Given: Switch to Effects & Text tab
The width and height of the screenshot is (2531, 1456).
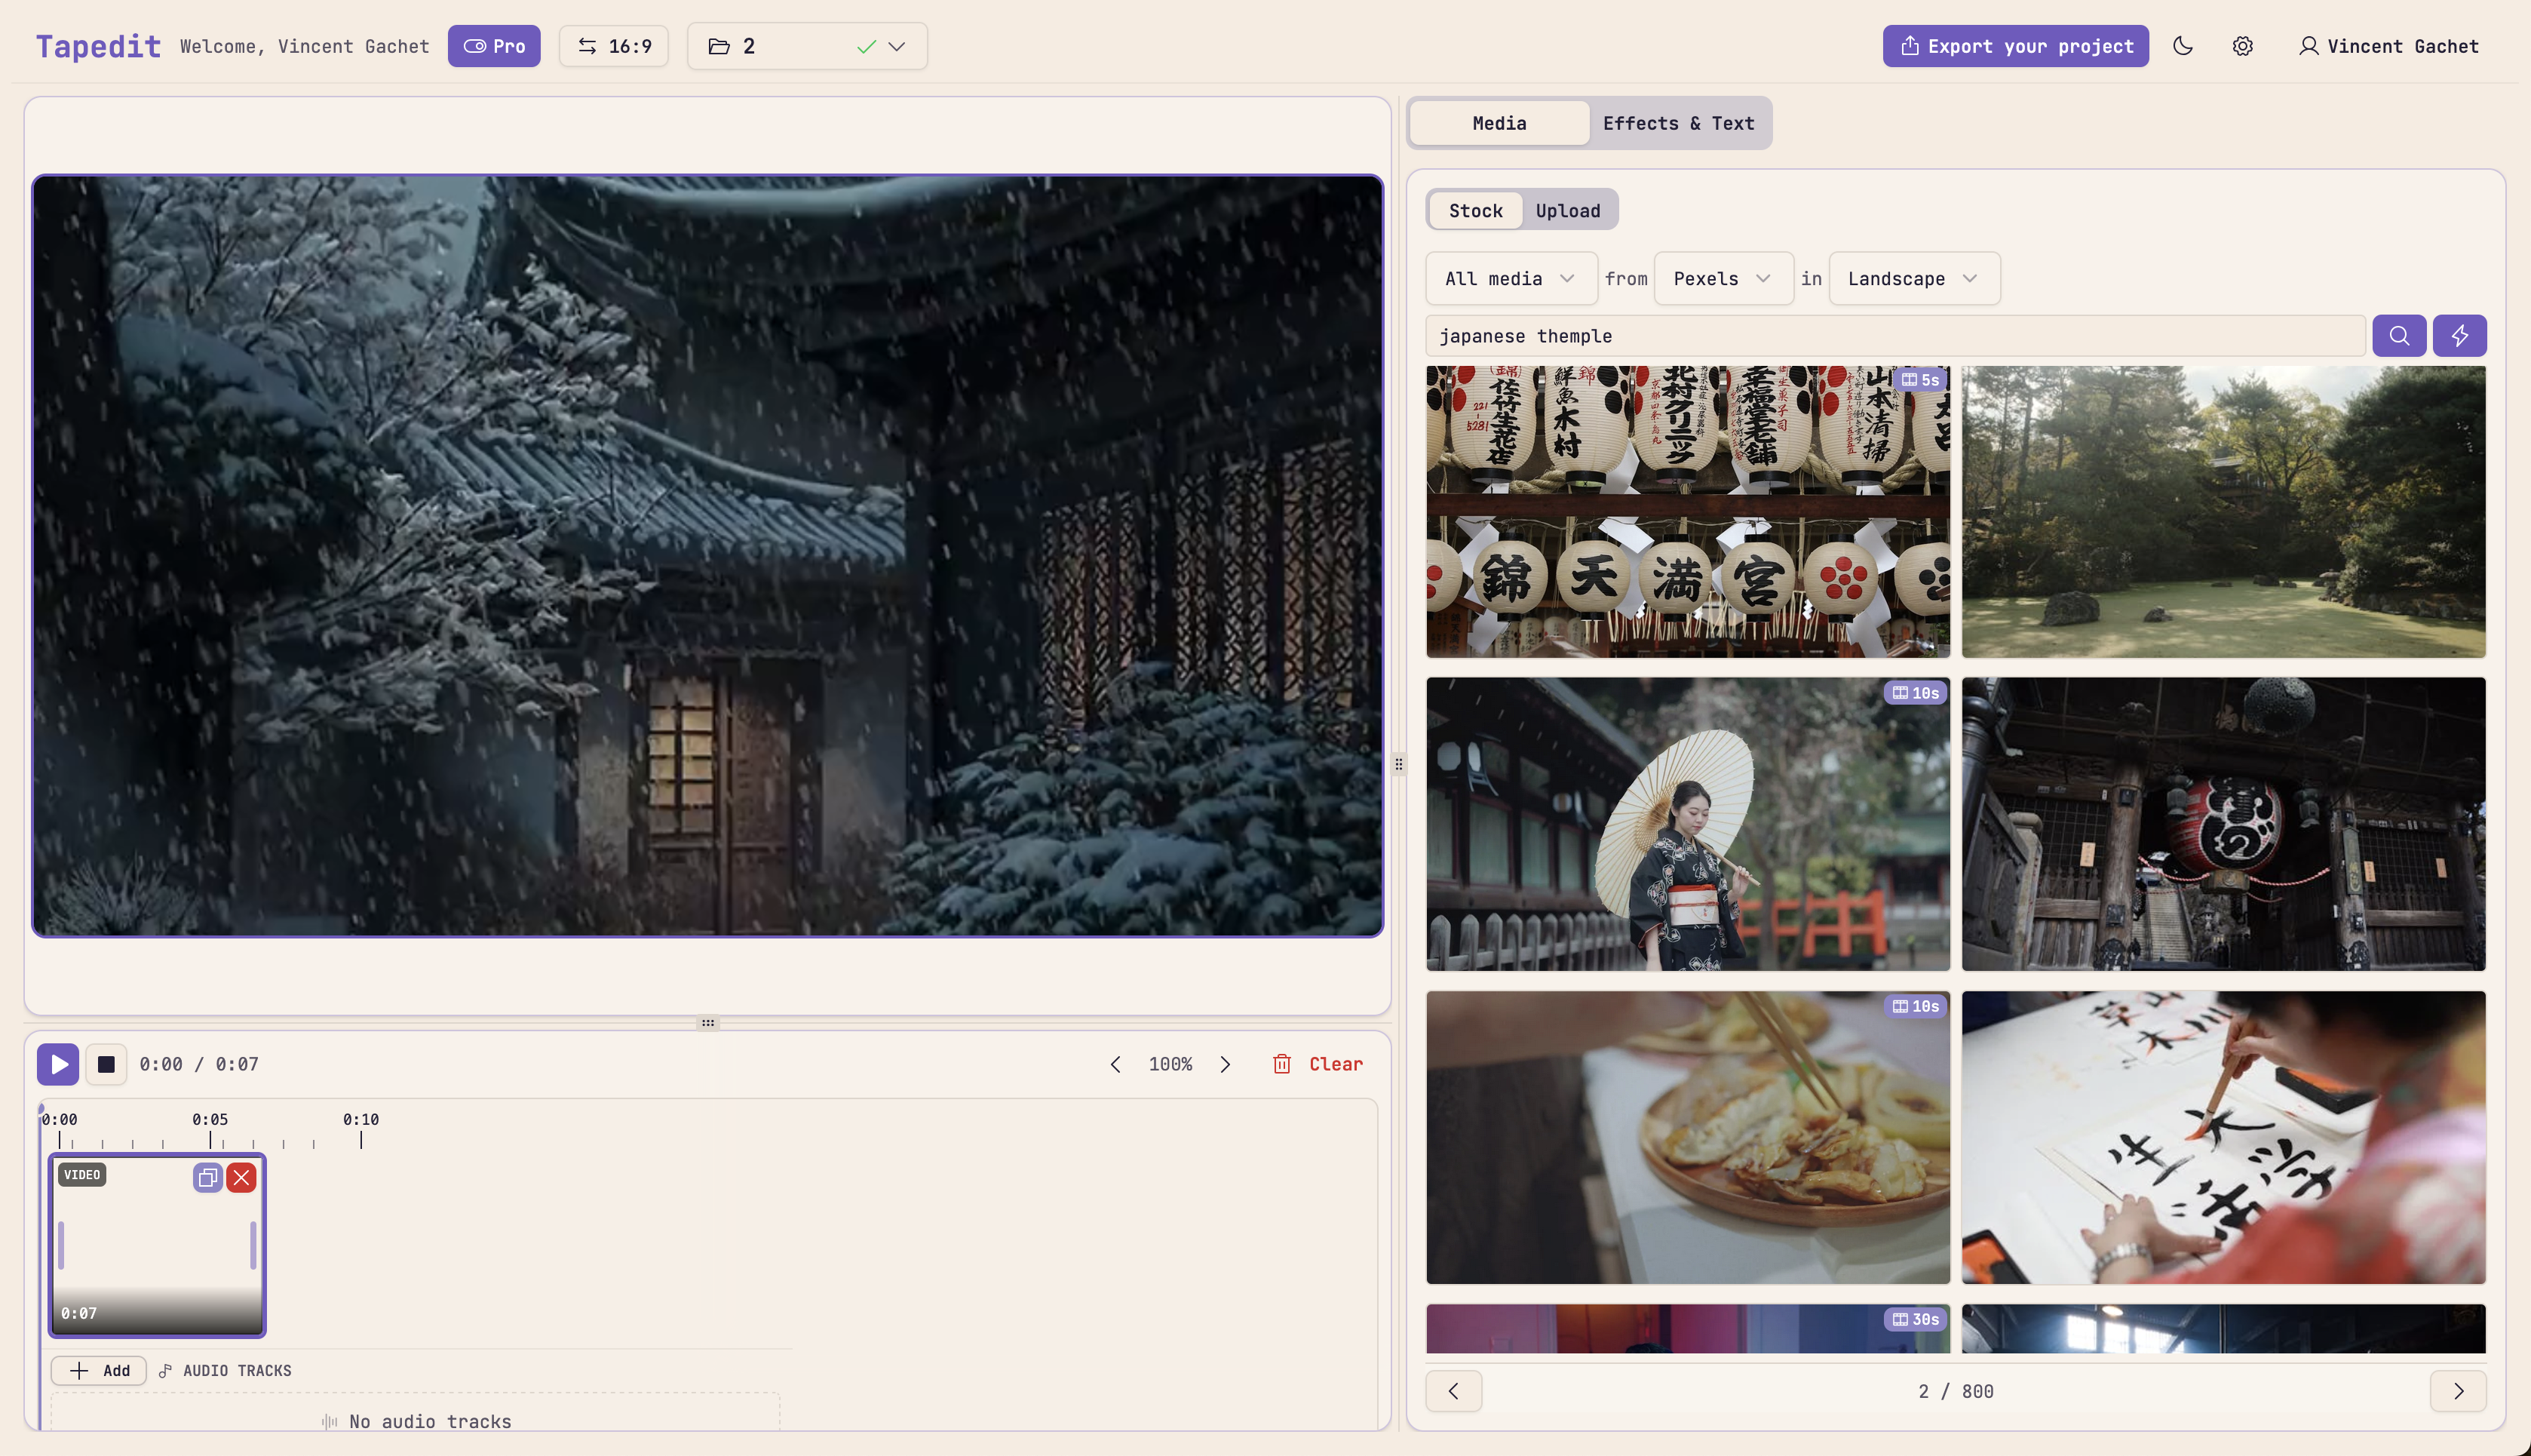Looking at the screenshot, I should click(x=1678, y=124).
